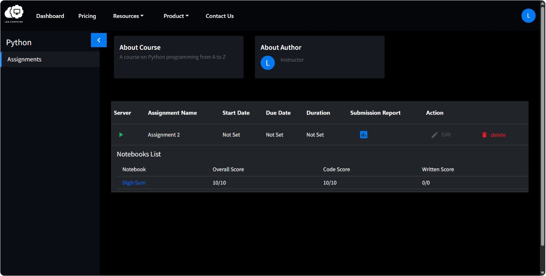Click the author avatar in About Author
Image resolution: width=546 pixels, height=276 pixels.
pos(267,63)
